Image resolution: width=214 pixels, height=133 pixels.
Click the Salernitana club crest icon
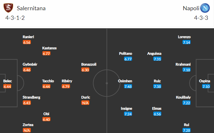(8, 8)
